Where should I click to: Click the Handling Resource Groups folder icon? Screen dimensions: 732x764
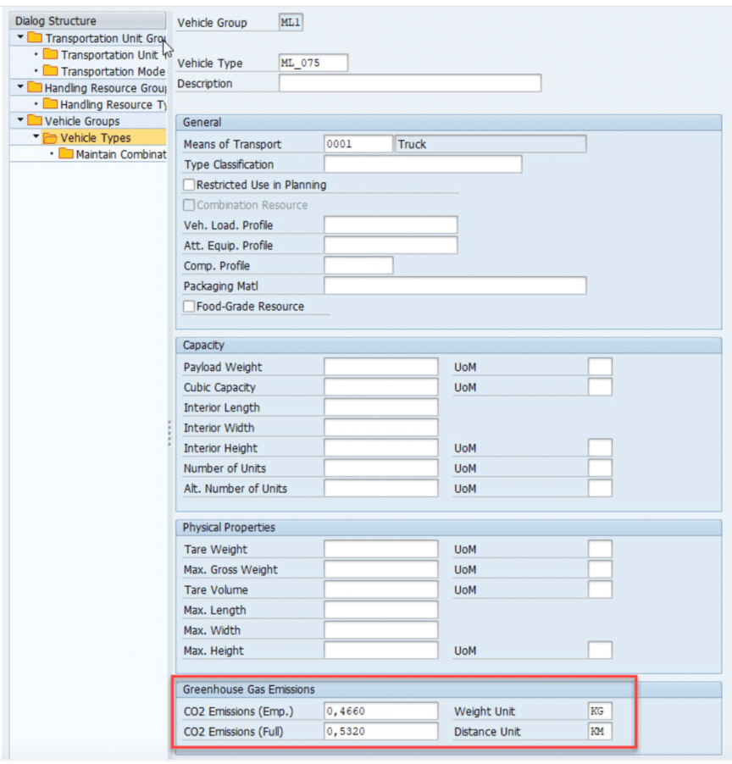(35, 88)
